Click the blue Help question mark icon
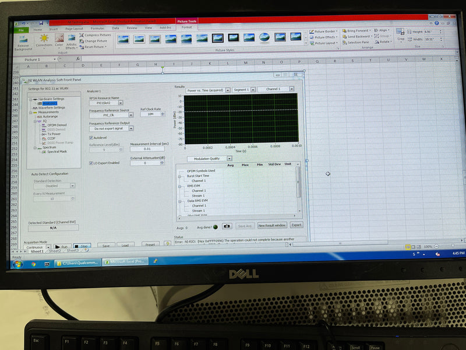The image size is (466, 350). click(436, 23)
